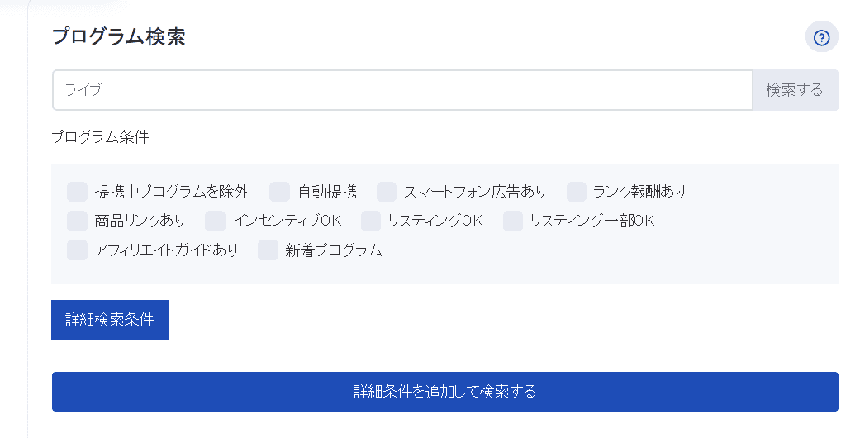Screen dimensions: 860x438
Task: Toggle the アフィリエイトガイドあり checkbox
Action: pyautogui.click(x=77, y=250)
